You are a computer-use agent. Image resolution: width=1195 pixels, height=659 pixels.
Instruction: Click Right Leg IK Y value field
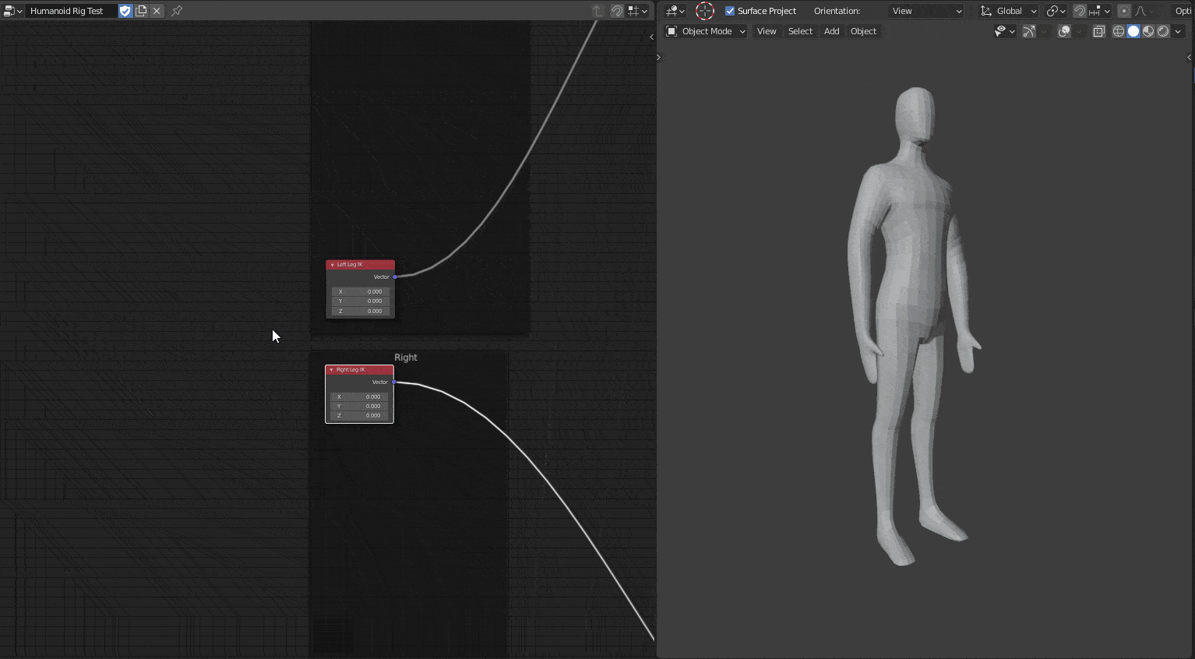359,406
